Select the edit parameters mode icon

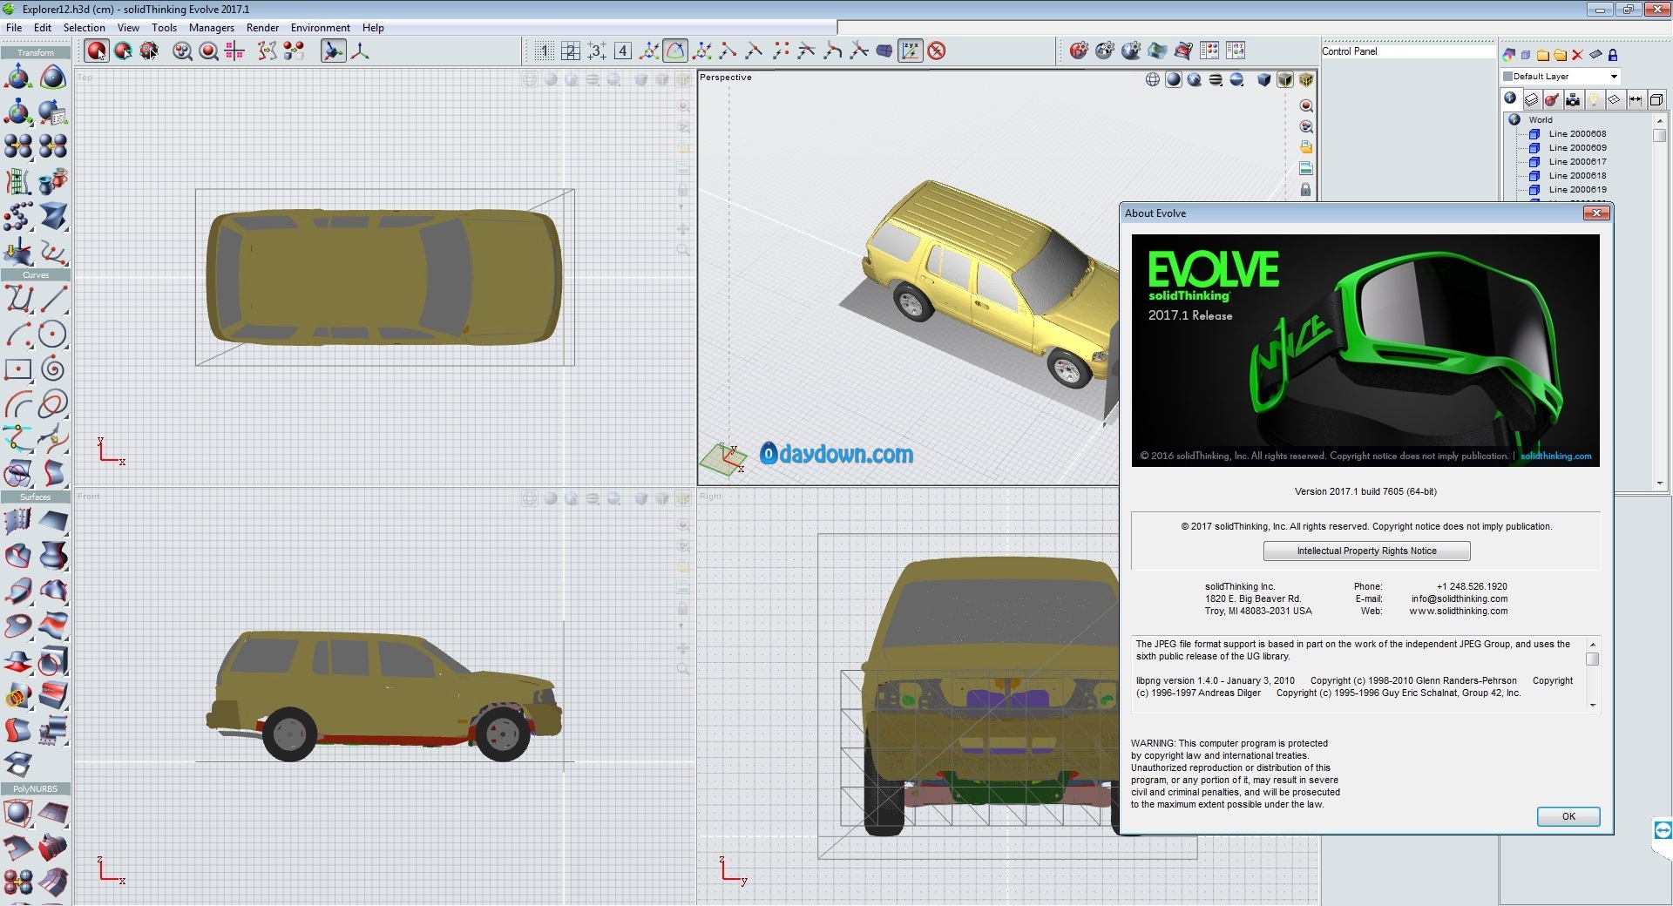[123, 51]
